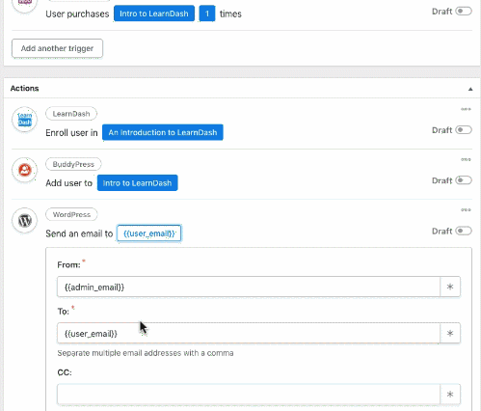Viewport: 481px width, 411px height.
Task: Collapse the Actions panel
Action: tap(470, 89)
